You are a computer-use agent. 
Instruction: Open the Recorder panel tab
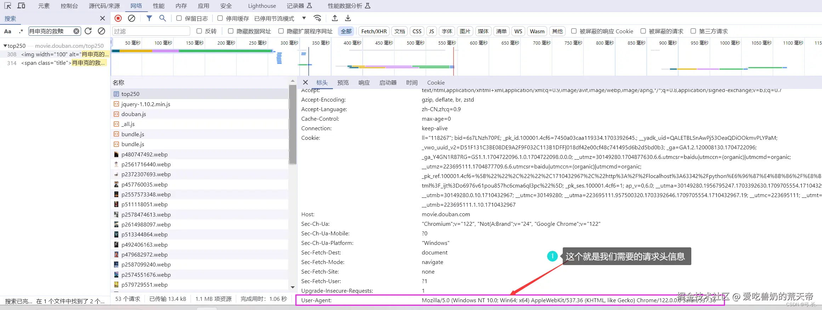[x=299, y=6]
